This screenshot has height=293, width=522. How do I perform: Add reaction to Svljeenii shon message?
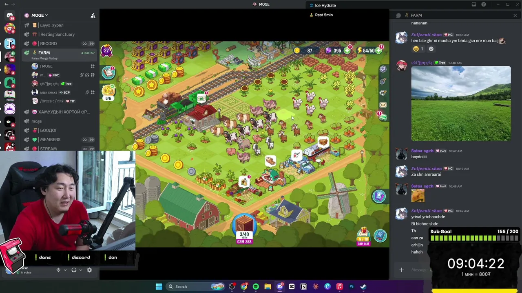431,49
